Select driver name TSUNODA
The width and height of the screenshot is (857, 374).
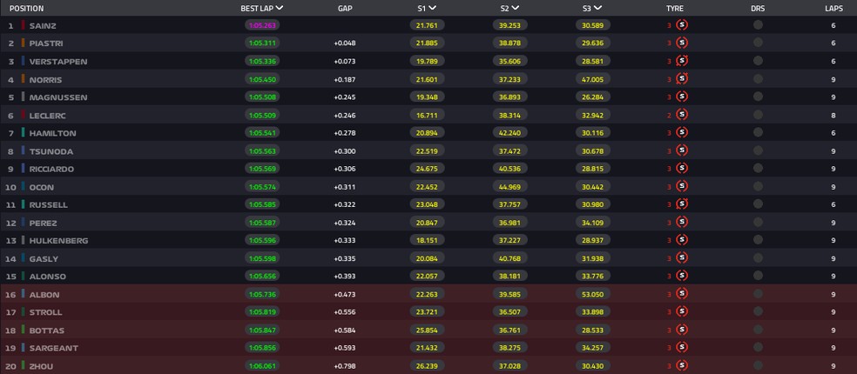[51, 151]
